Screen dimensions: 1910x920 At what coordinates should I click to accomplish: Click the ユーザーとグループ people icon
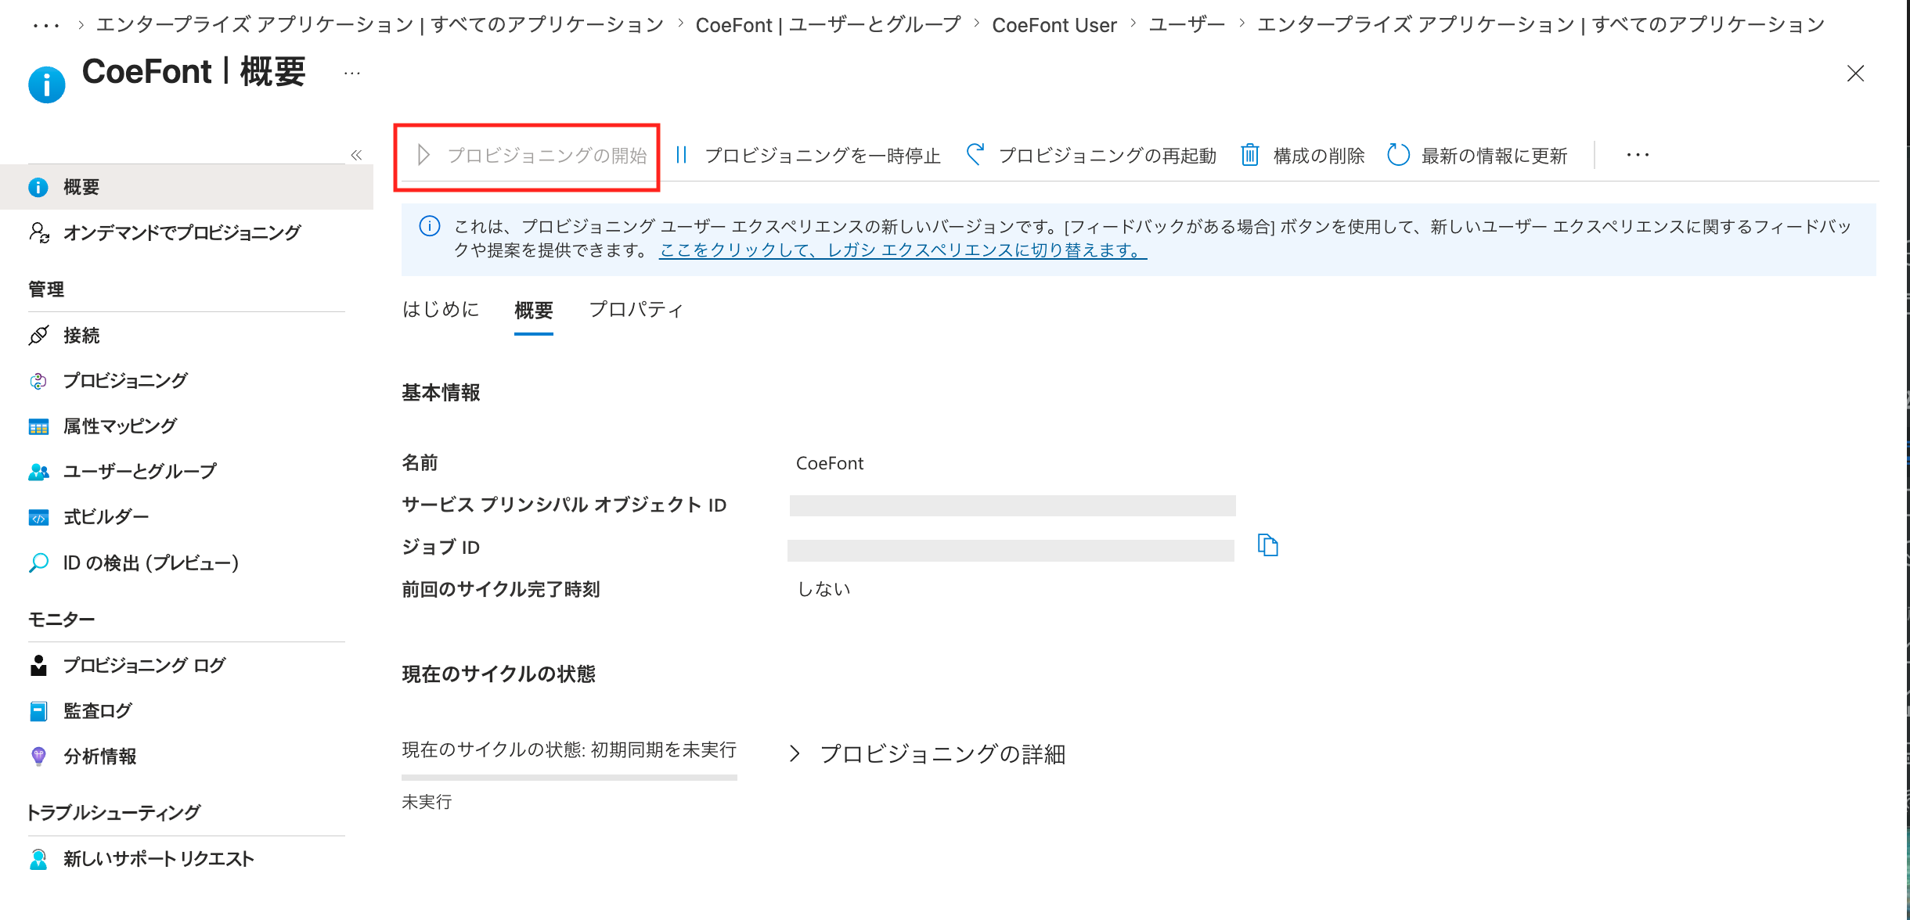coord(38,472)
